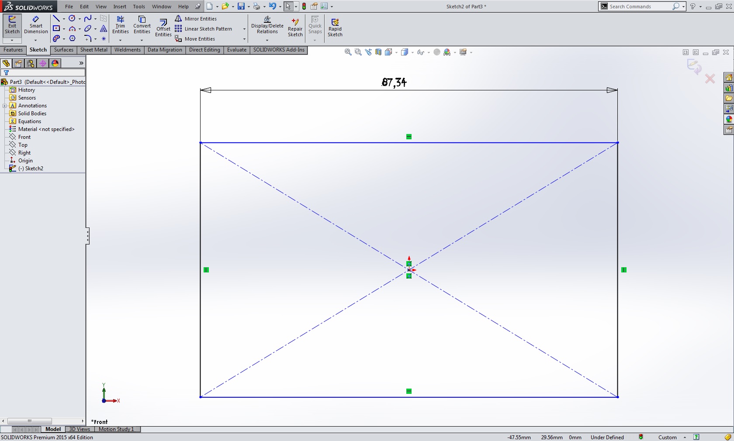This screenshot has width=734, height=441.
Task: Toggle the horizontal relation marker on top line
Action: [409, 137]
